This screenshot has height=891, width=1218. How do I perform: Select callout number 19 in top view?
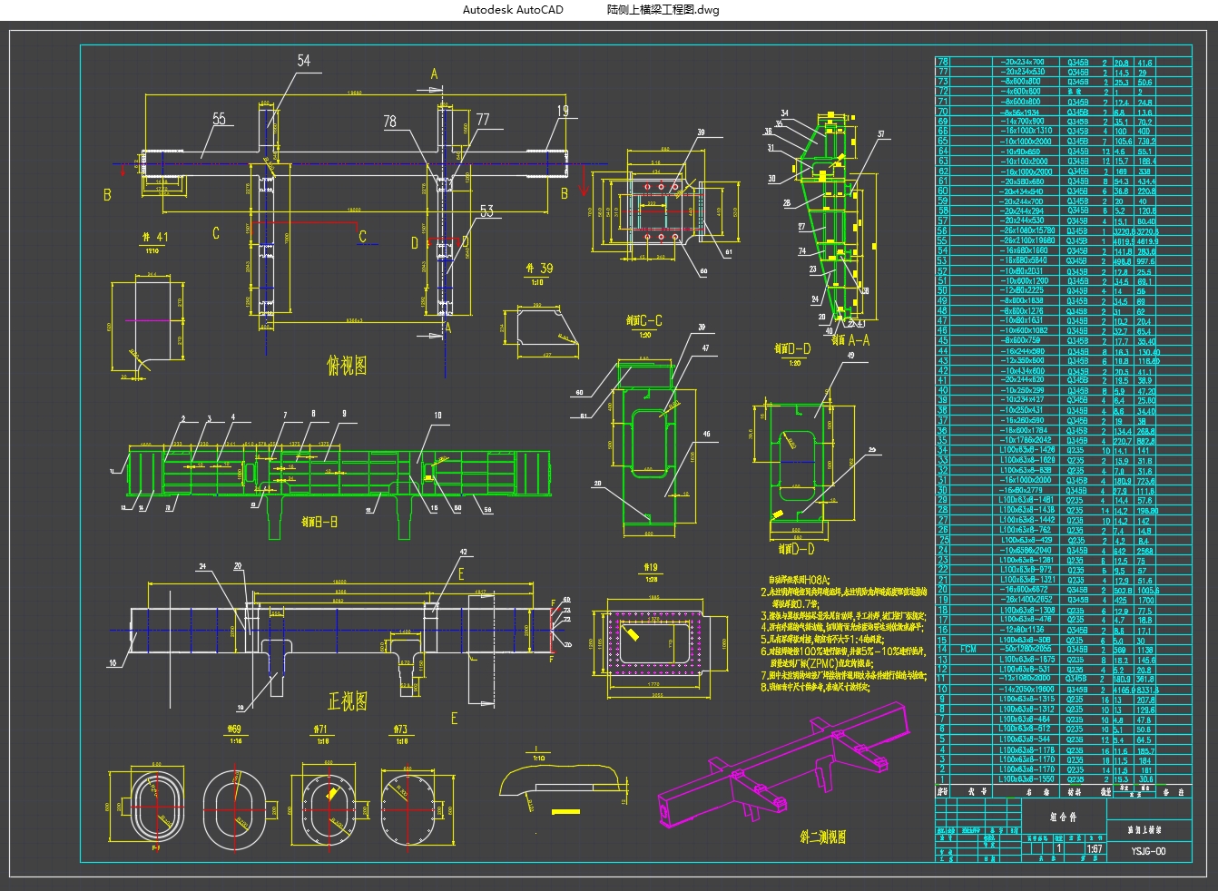coord(564,111)
